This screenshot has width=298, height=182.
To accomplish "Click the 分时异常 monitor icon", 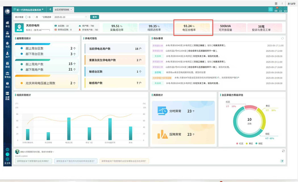I will (162, 111).
